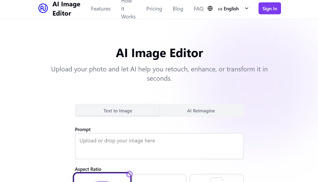Click the small square icon in the third aspect ratio card

point(217,181)
